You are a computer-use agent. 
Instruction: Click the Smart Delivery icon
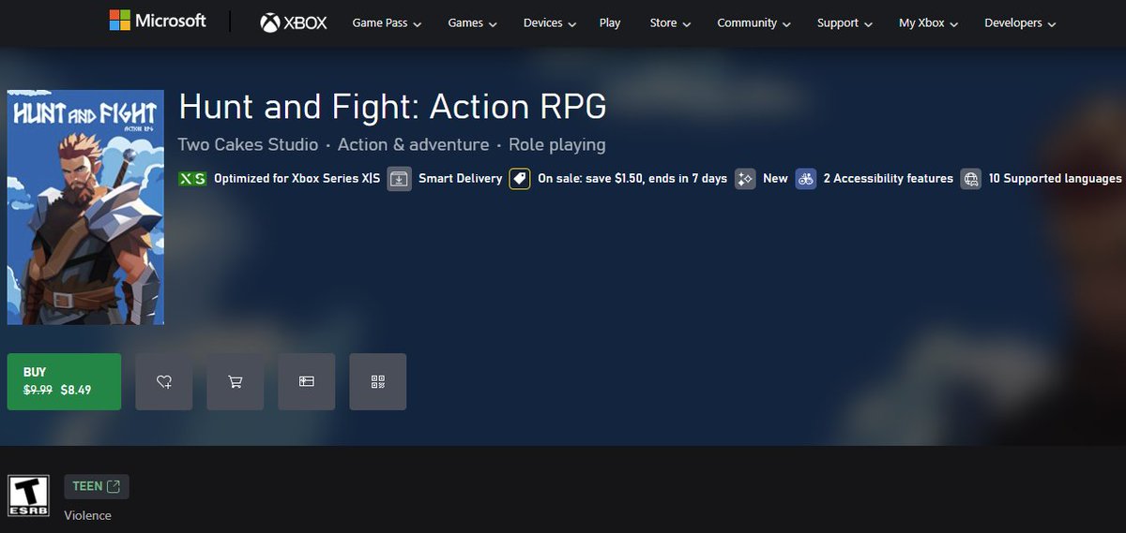coord(399,178)
